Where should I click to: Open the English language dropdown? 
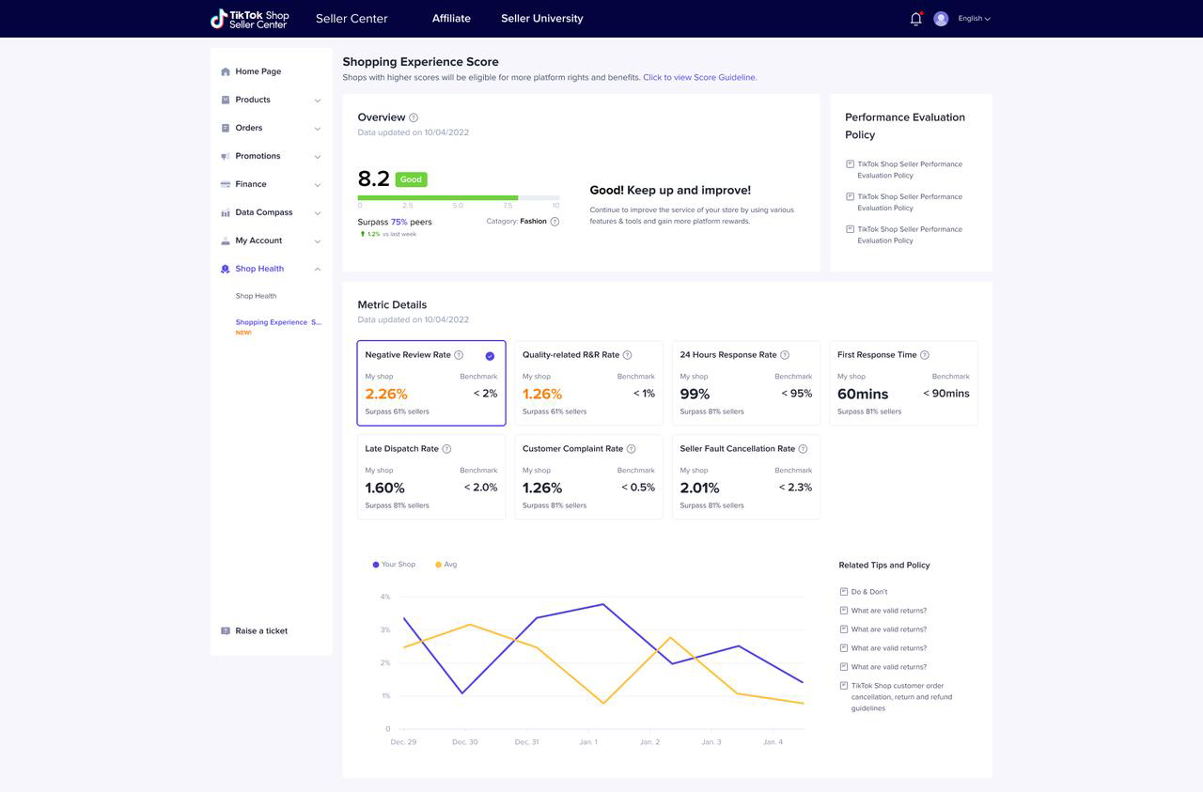point(975,19)
